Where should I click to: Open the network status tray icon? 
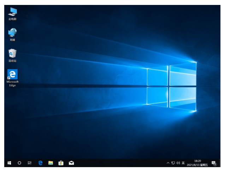point(173,163)
